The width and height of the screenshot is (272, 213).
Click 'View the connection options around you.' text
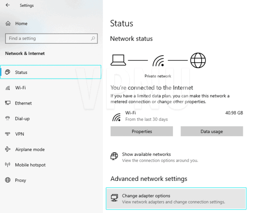[160, 160]
